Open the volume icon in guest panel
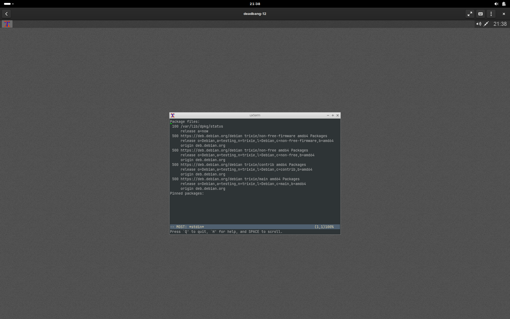Screen dimensions: 510x319 click(x=479, y=24)
